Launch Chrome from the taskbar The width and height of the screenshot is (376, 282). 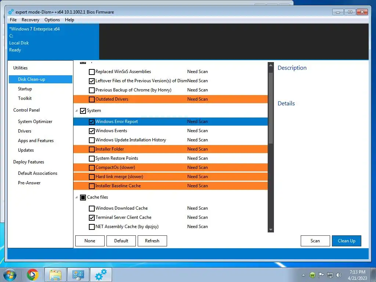pyautogui.click(x=33, y=275)
